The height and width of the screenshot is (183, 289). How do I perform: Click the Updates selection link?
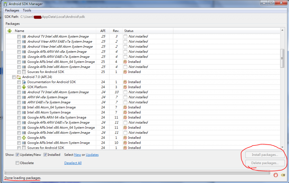(x=92, y=155)
